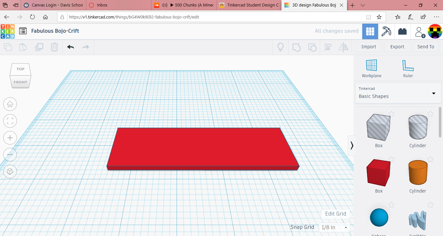Open the Basic Shapes category dropdown
This screenshot has width=443, height=236.
[398, 93]
